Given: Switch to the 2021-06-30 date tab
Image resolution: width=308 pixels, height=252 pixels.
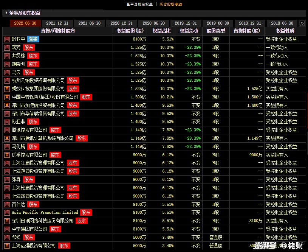Looking at the screenshot, I should coord(89,23).
